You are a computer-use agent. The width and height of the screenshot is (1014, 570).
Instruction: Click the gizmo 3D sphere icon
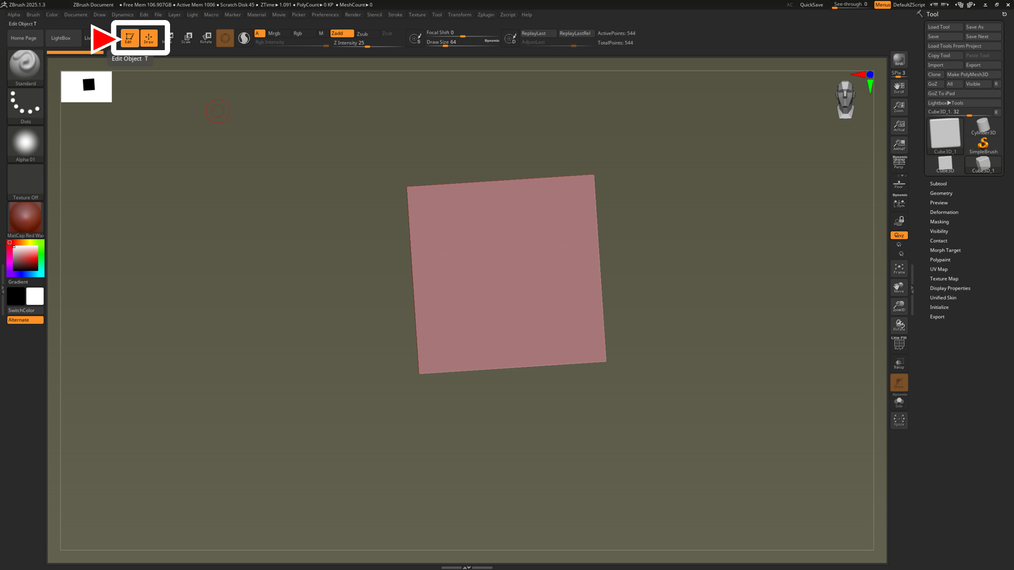pyautogui.click(x=225, y=38)
